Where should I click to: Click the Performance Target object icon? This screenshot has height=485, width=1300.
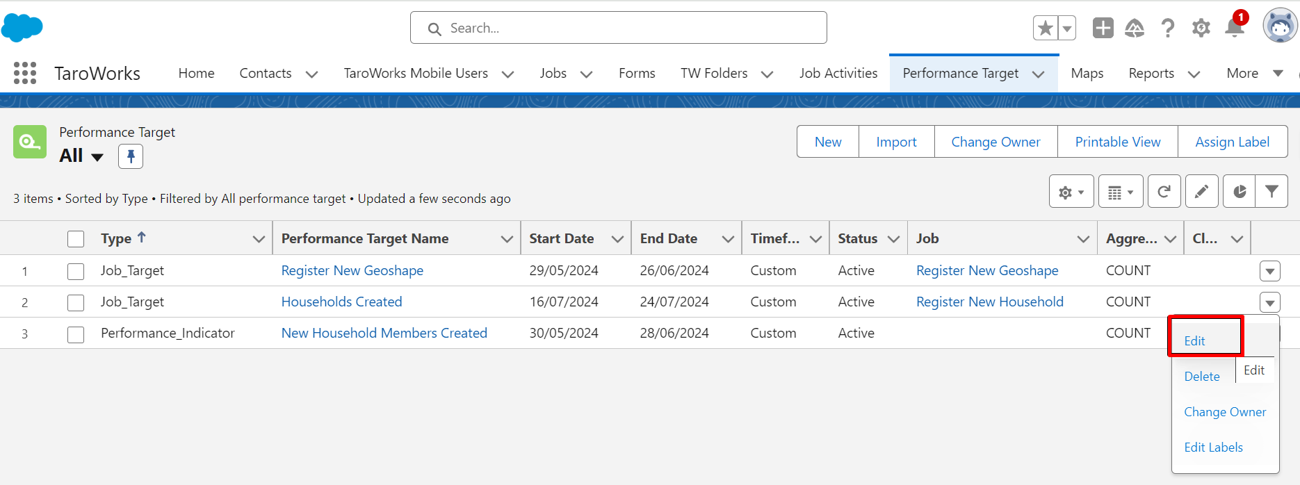coord(30,142)
